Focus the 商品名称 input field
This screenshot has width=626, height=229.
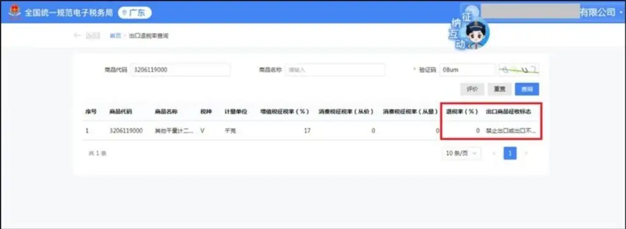[x=334, y=69]
